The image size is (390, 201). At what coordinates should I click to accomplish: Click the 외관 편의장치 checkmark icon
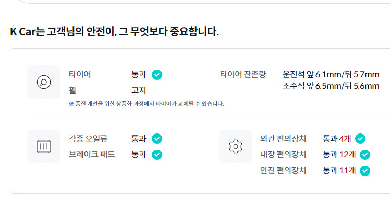click(x=360, y=139)
